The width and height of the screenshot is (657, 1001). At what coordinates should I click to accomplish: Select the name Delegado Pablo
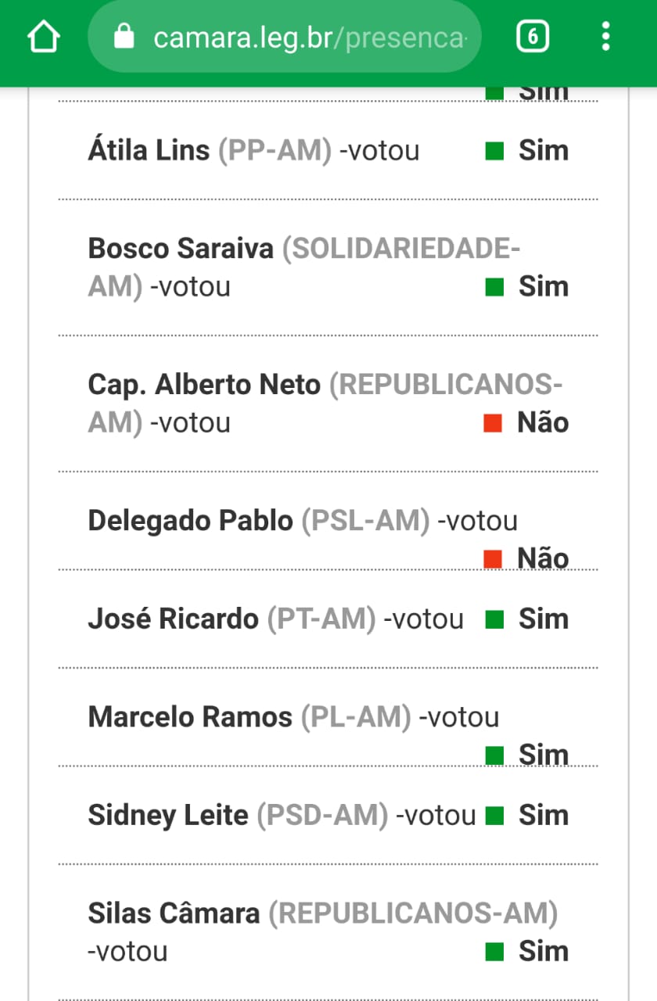click(x=190, y=521)
